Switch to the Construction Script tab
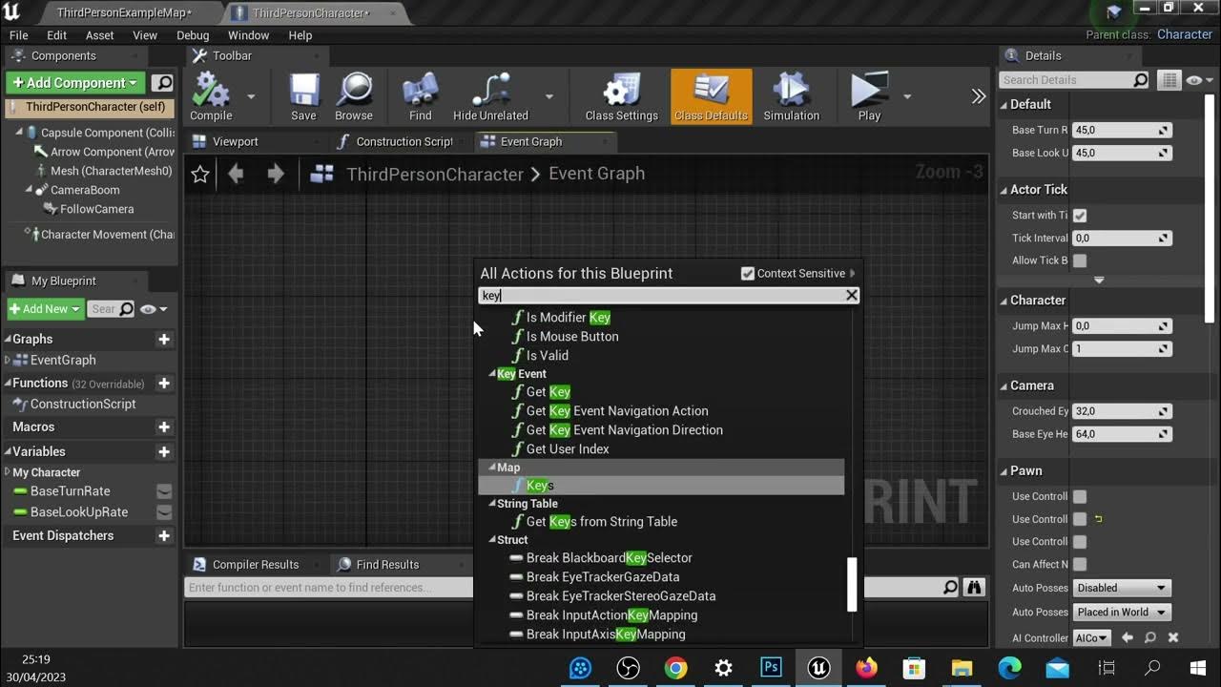 tap(404, 141)
